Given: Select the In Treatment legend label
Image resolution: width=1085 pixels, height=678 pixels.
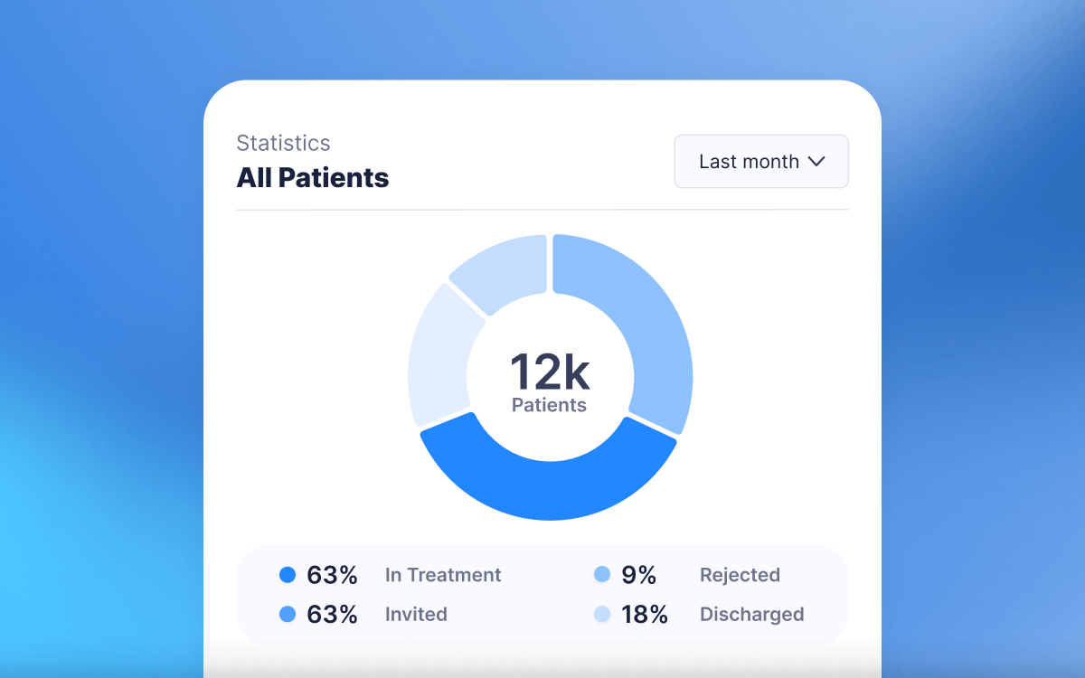Looking at the screenshot, I should 443,575.
